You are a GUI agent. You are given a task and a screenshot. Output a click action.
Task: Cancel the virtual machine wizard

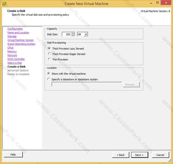click(160, 155)
